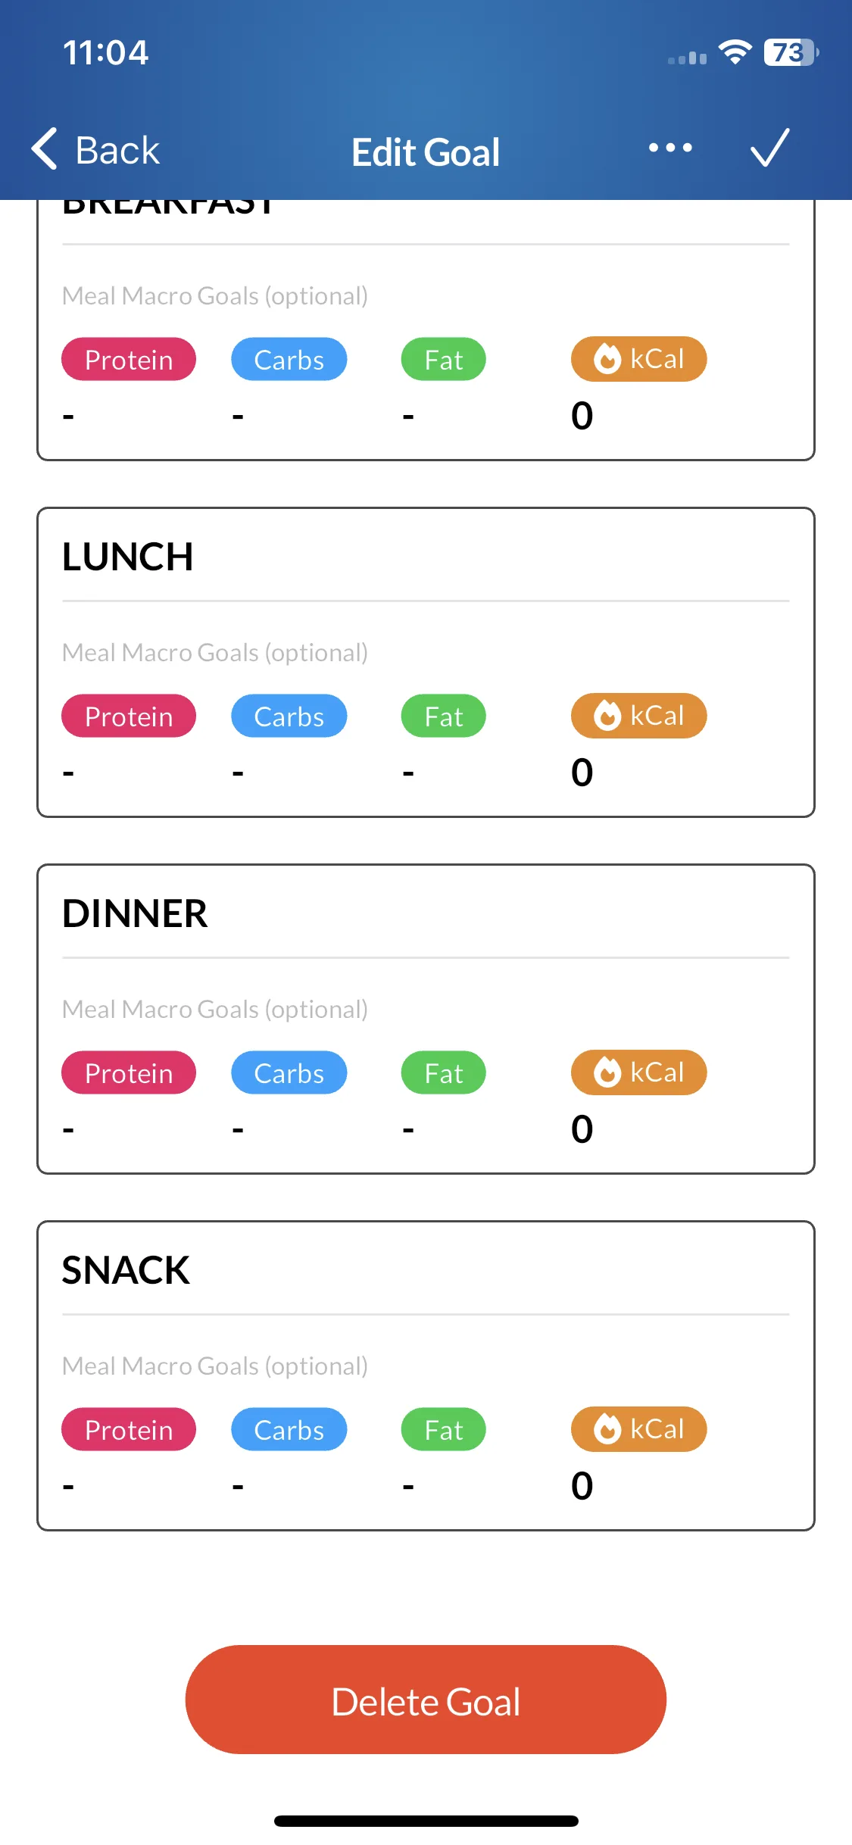852x1845 pixels.
Task: Tap the kCal flame badge under Lunch
Action: 638,716
